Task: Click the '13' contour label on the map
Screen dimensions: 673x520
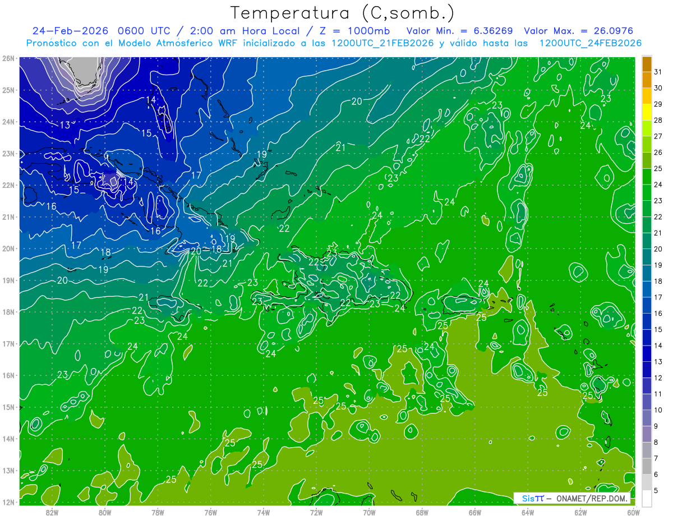Action: point(65,125)
